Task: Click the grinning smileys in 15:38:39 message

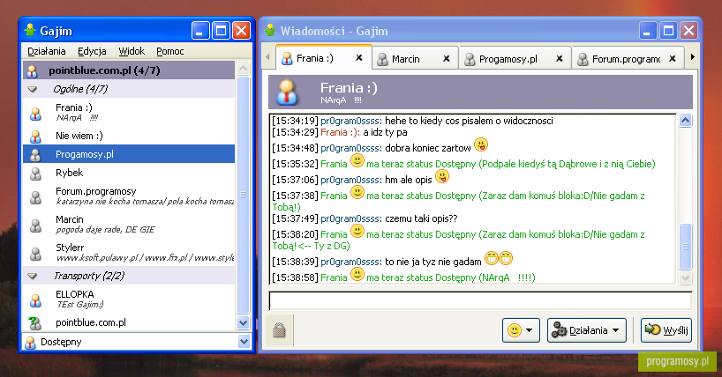Action: pyautogui.click(x=499, y=258)
